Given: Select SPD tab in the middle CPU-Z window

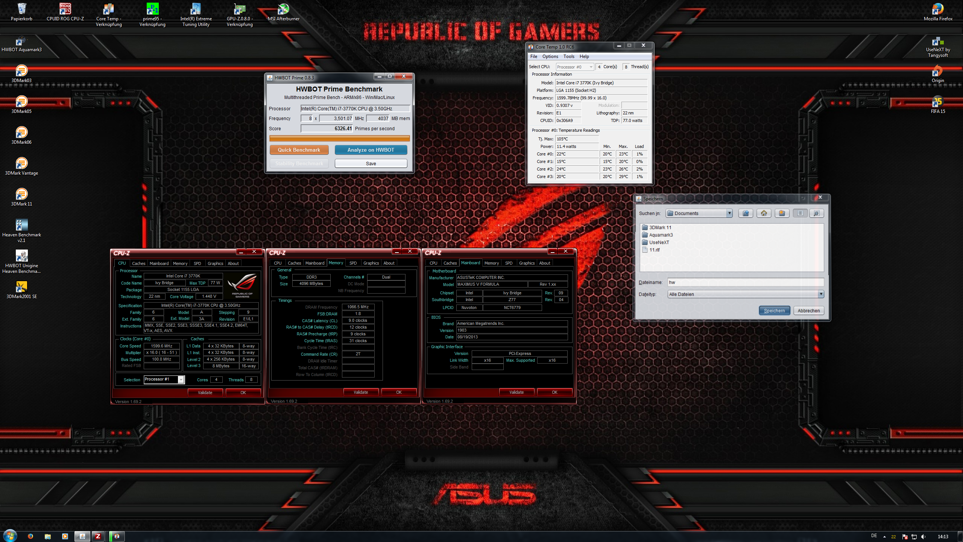Looking at the screenshot, I should pos(353,263).
